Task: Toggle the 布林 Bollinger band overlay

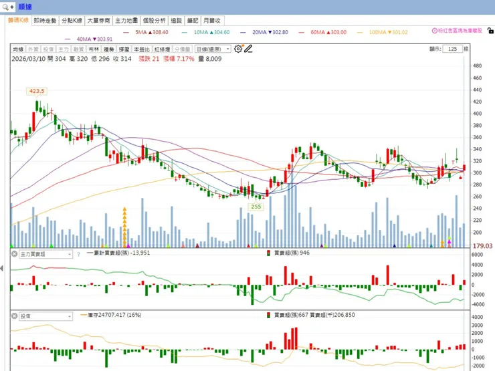Action: (x=94, y=49)
